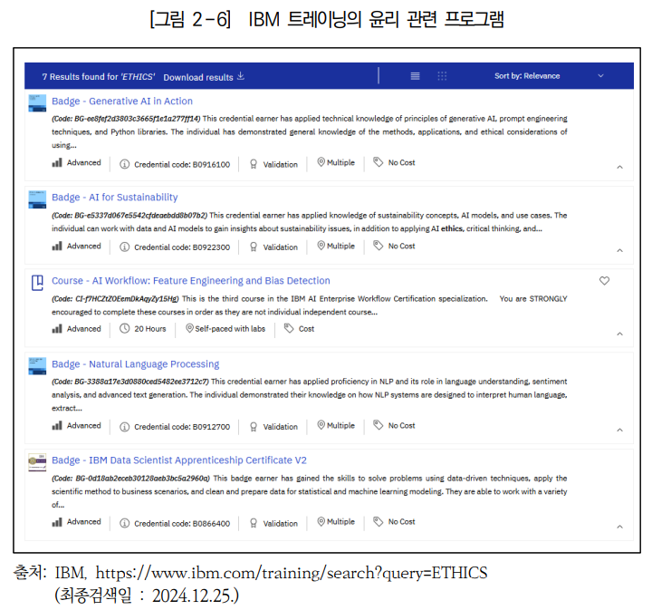Image resolution: width=652 pixels, height=610 pixels.
Task: Click Validation ribbon icon in Data Scientist row
Action: click(254, 523)
